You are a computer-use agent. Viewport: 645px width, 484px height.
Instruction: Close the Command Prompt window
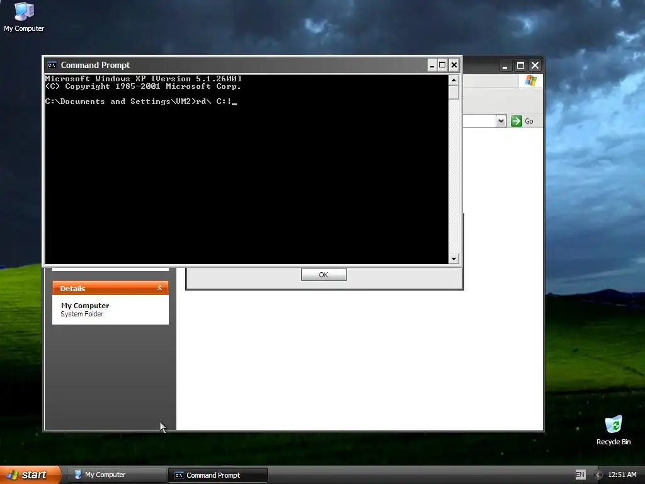click(x=454, y=65)
